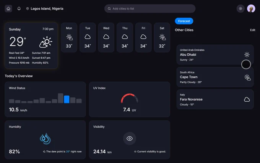Screen dimensions: 260x163
Task: Select the Monday forecast card
Action: click(69, 38)
